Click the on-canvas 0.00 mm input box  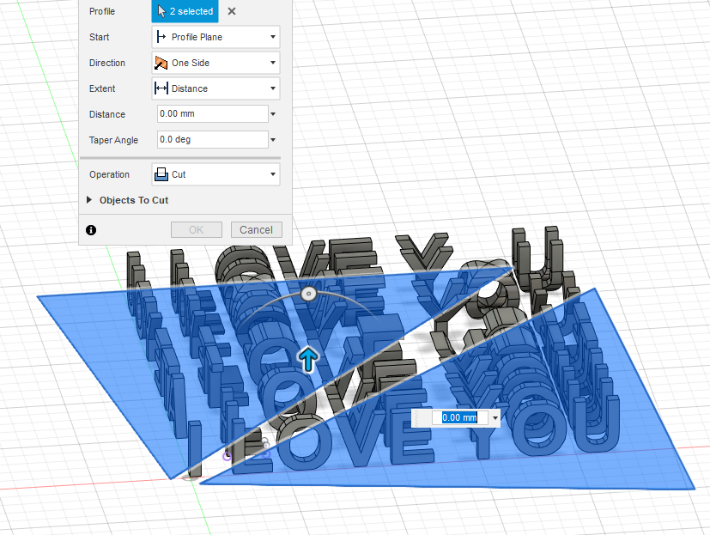pyautogui.click(x=458, y=417)
